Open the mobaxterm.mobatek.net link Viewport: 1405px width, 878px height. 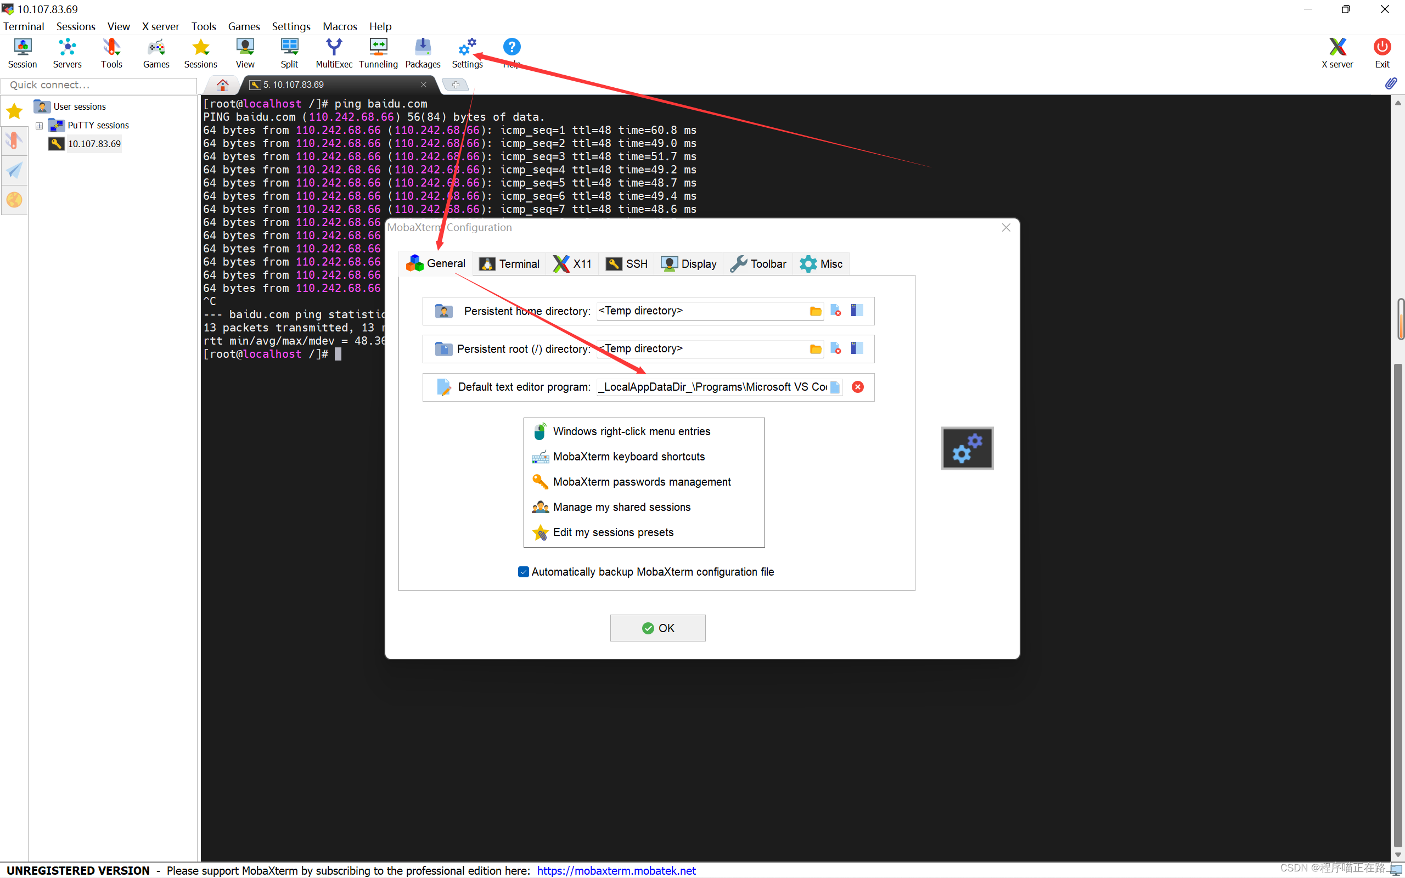coord(616,870)
